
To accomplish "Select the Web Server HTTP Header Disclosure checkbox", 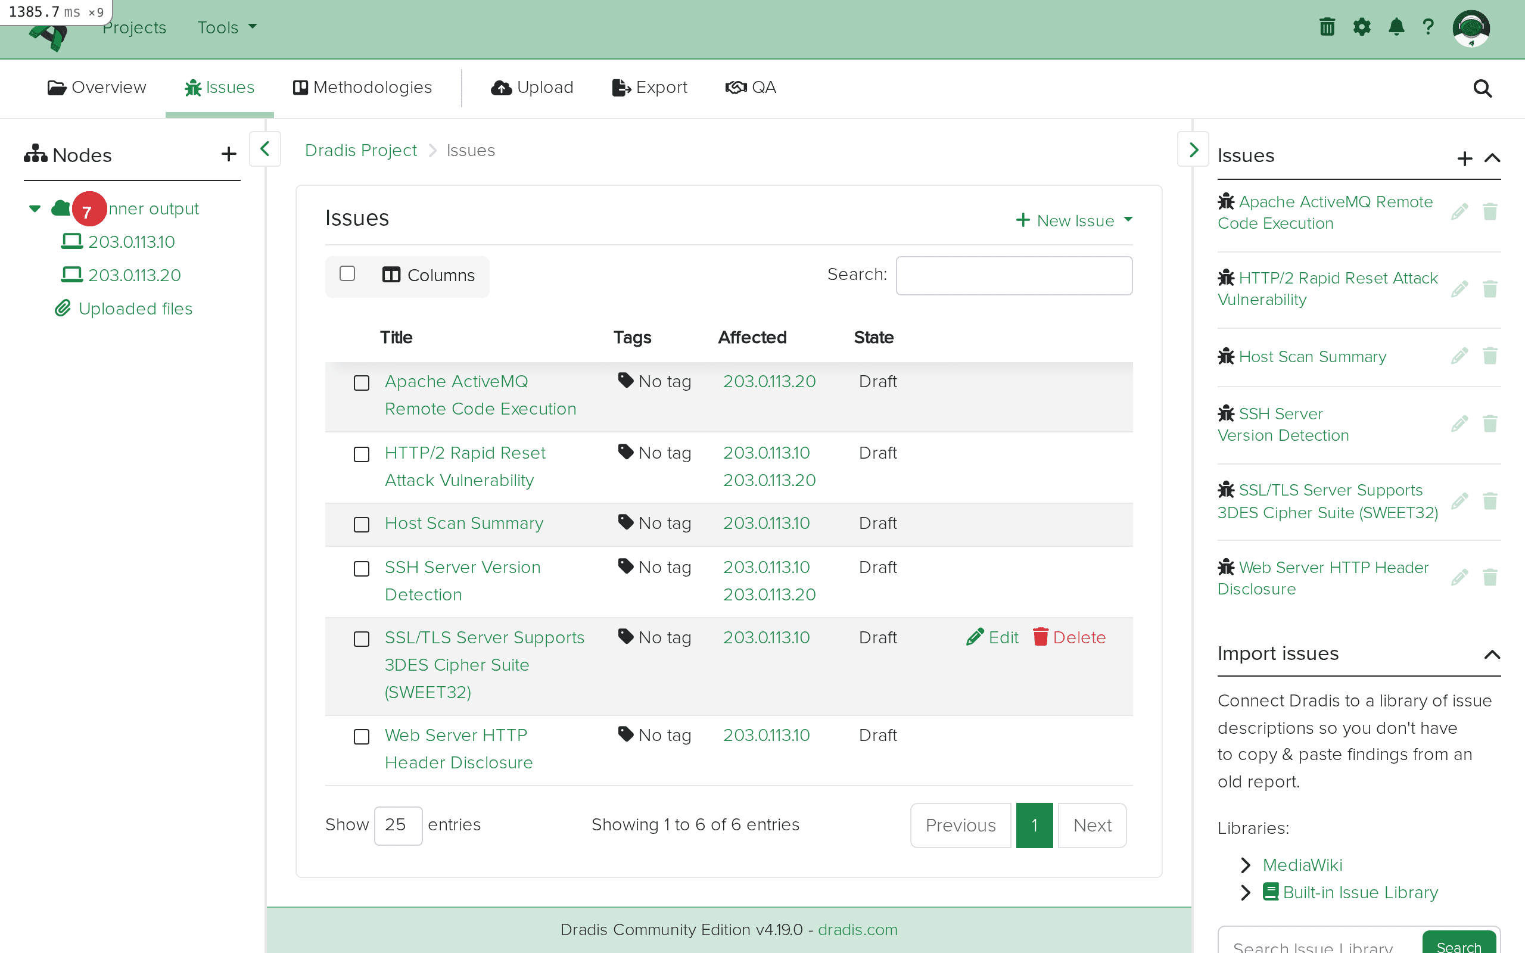I will point(362,736).
